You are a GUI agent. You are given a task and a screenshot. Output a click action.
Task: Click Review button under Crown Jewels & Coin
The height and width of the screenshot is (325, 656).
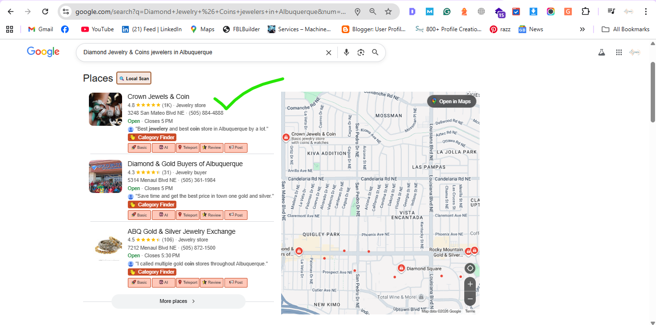(211, 148)
